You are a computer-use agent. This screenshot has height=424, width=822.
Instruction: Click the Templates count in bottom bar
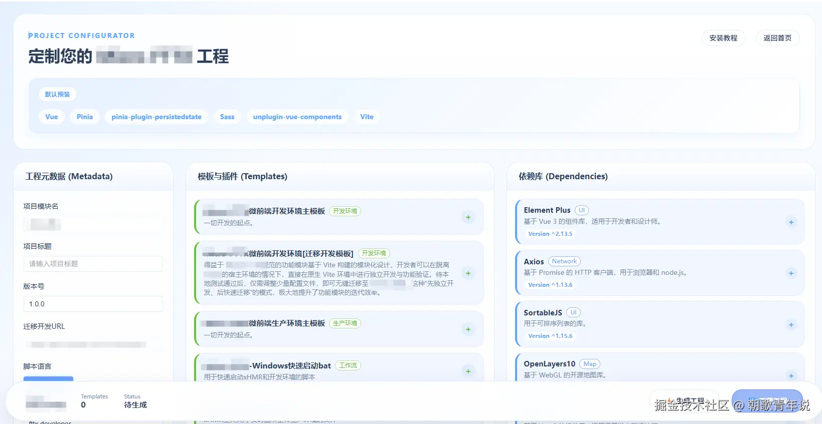tap(83, 405)
